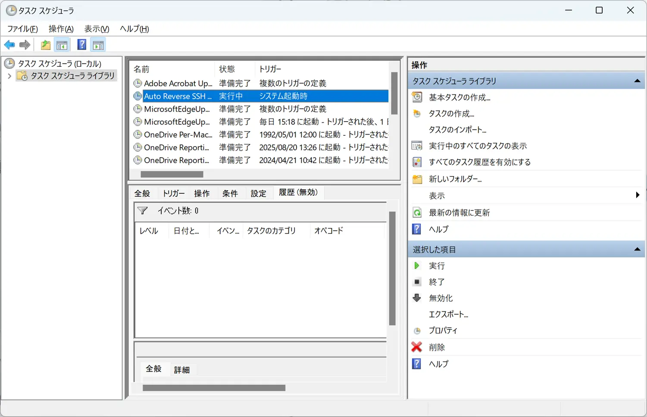Select the OneDrive Reporti task dated 2024/04/21
The image size is (647, 417).
[260, 160]
